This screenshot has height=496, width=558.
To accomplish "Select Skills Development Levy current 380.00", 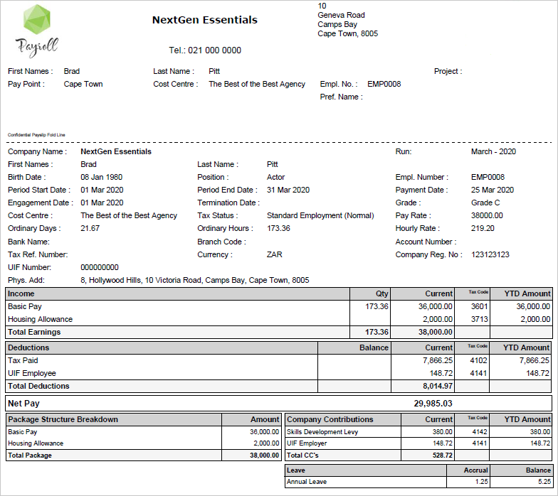I will click(443, 432).
